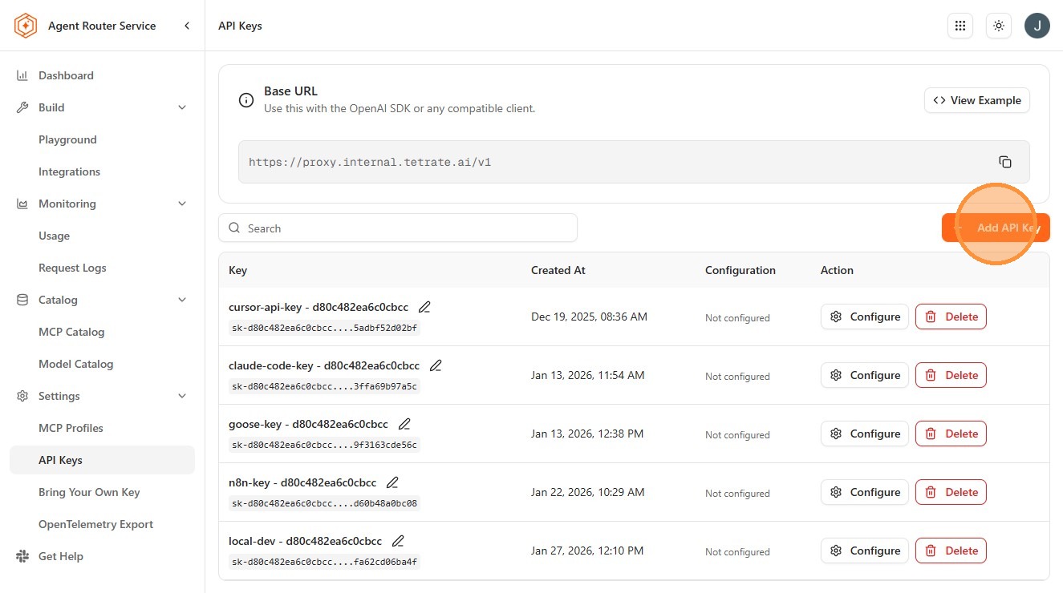This screenshot has height=593, width=1063.
Task: Click masked key ending d60b48a0bc08
Action: click(x=324, y=503)
